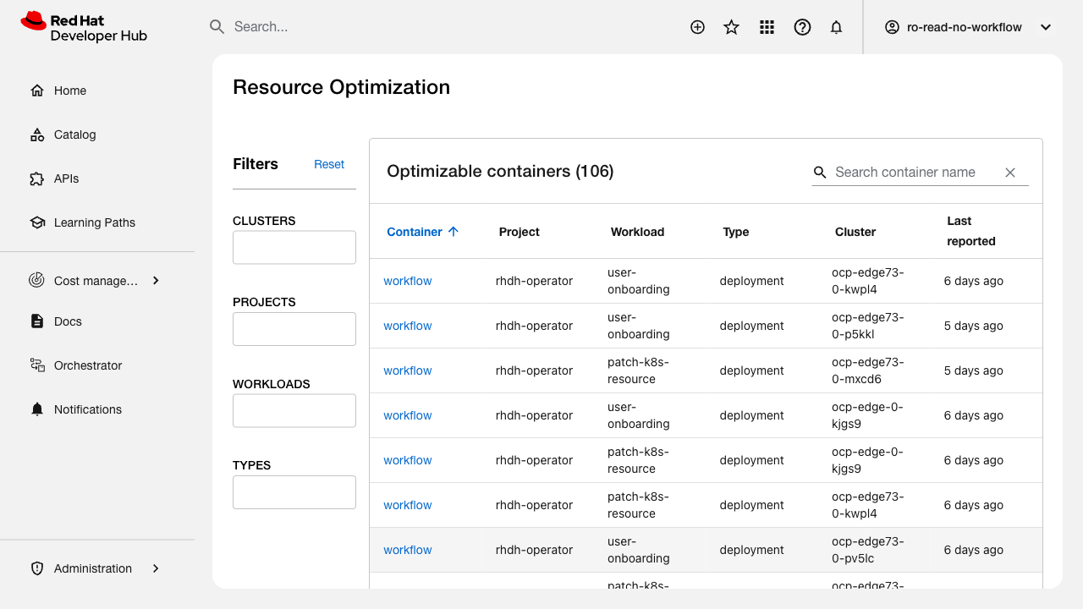Open first workflow container link
The image size is (1083, 609).
(408, 281)
